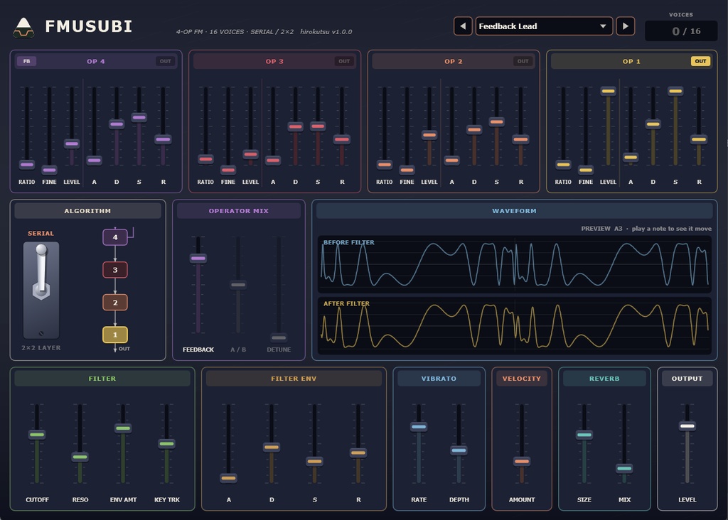This screenshot has width=728, height=520.
Task: Toggle the FB badge on OP 4
Action: (26, 61)
